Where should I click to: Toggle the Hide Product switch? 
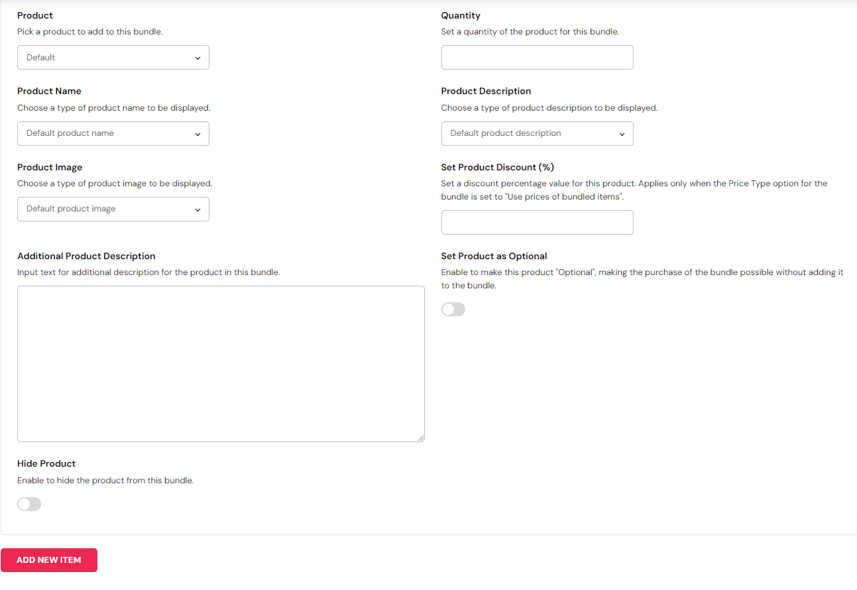pos(29,504)
